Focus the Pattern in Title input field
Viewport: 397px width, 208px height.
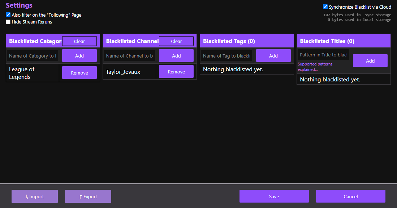click(324, 55)
